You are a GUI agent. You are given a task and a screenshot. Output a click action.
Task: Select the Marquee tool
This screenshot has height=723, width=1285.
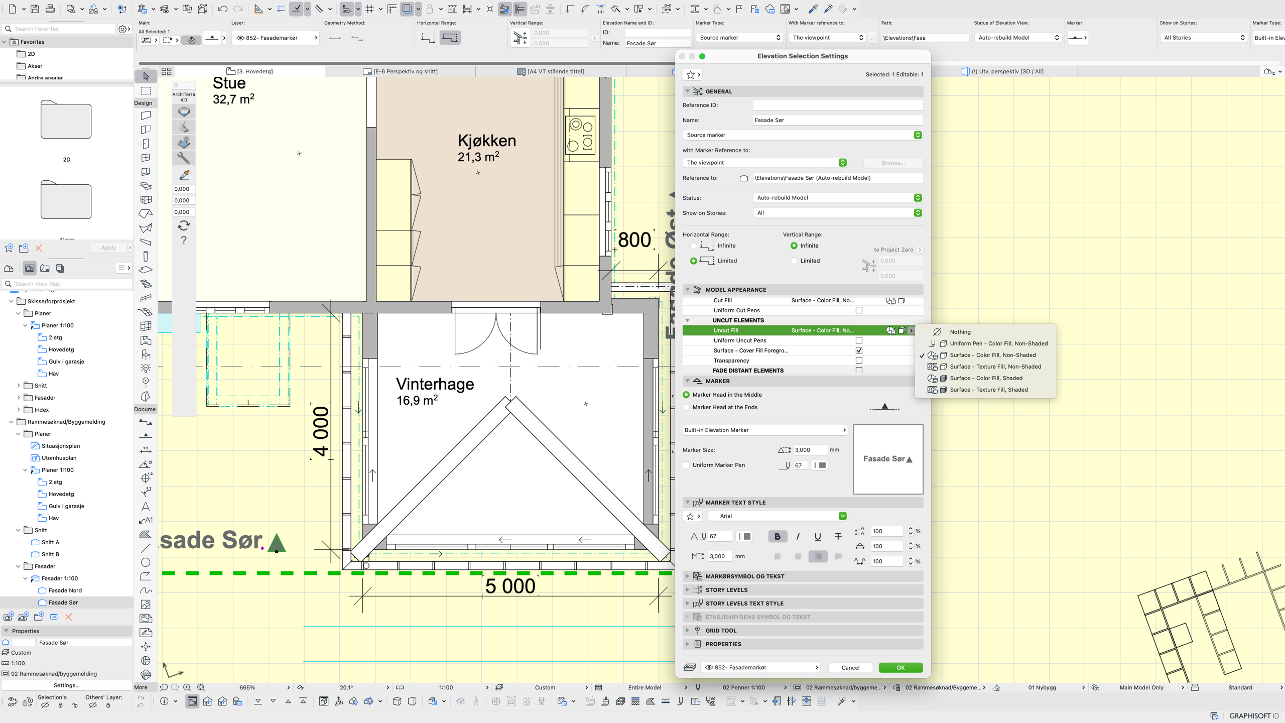click(146, 91)
